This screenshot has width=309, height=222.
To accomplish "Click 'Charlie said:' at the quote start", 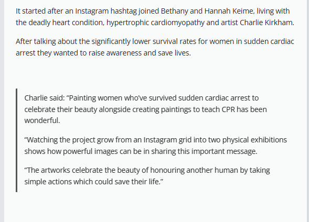I will tap(45, 98).
